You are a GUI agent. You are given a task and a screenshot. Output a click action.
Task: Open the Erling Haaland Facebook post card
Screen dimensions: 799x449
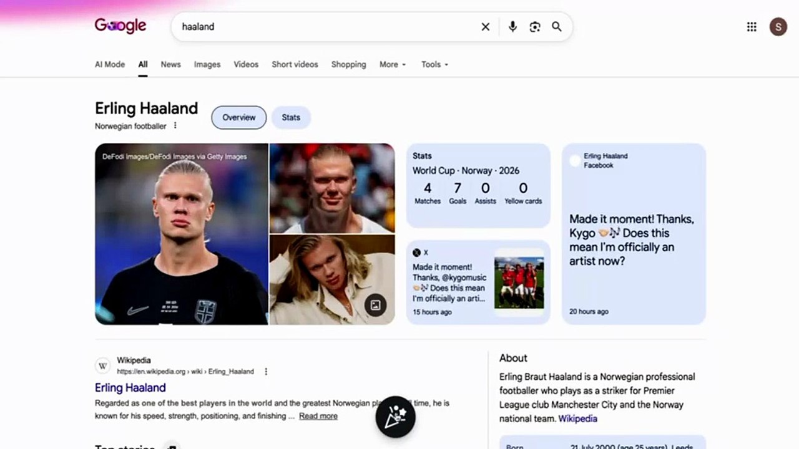634,234
